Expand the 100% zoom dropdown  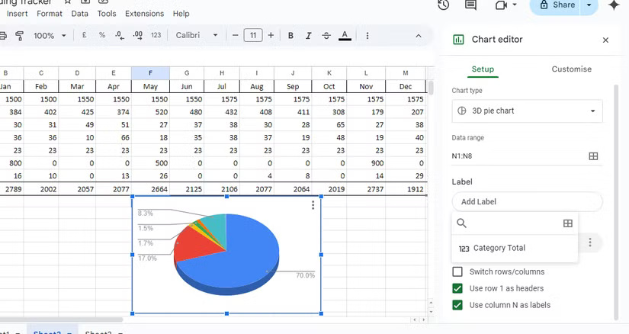pos(49,36)
